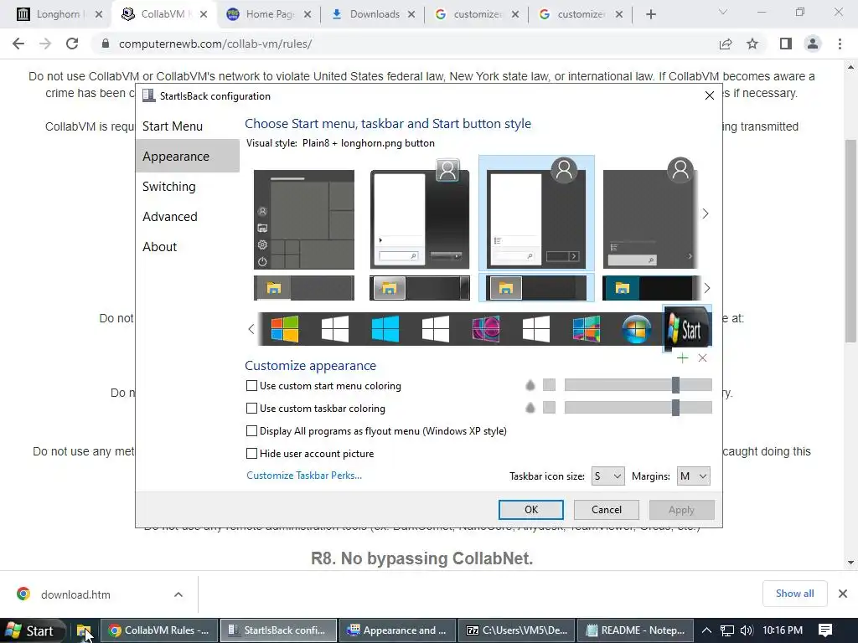
Task: Click the address bar URL
Action: click(215, 44)
